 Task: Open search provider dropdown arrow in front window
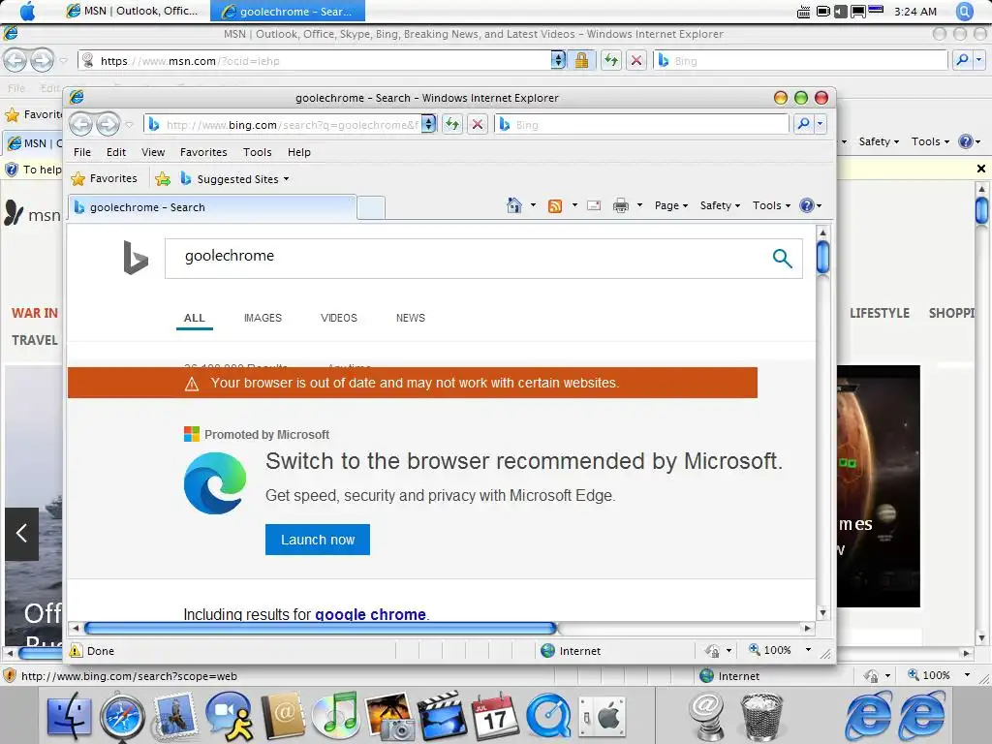(x=820, y=124)
